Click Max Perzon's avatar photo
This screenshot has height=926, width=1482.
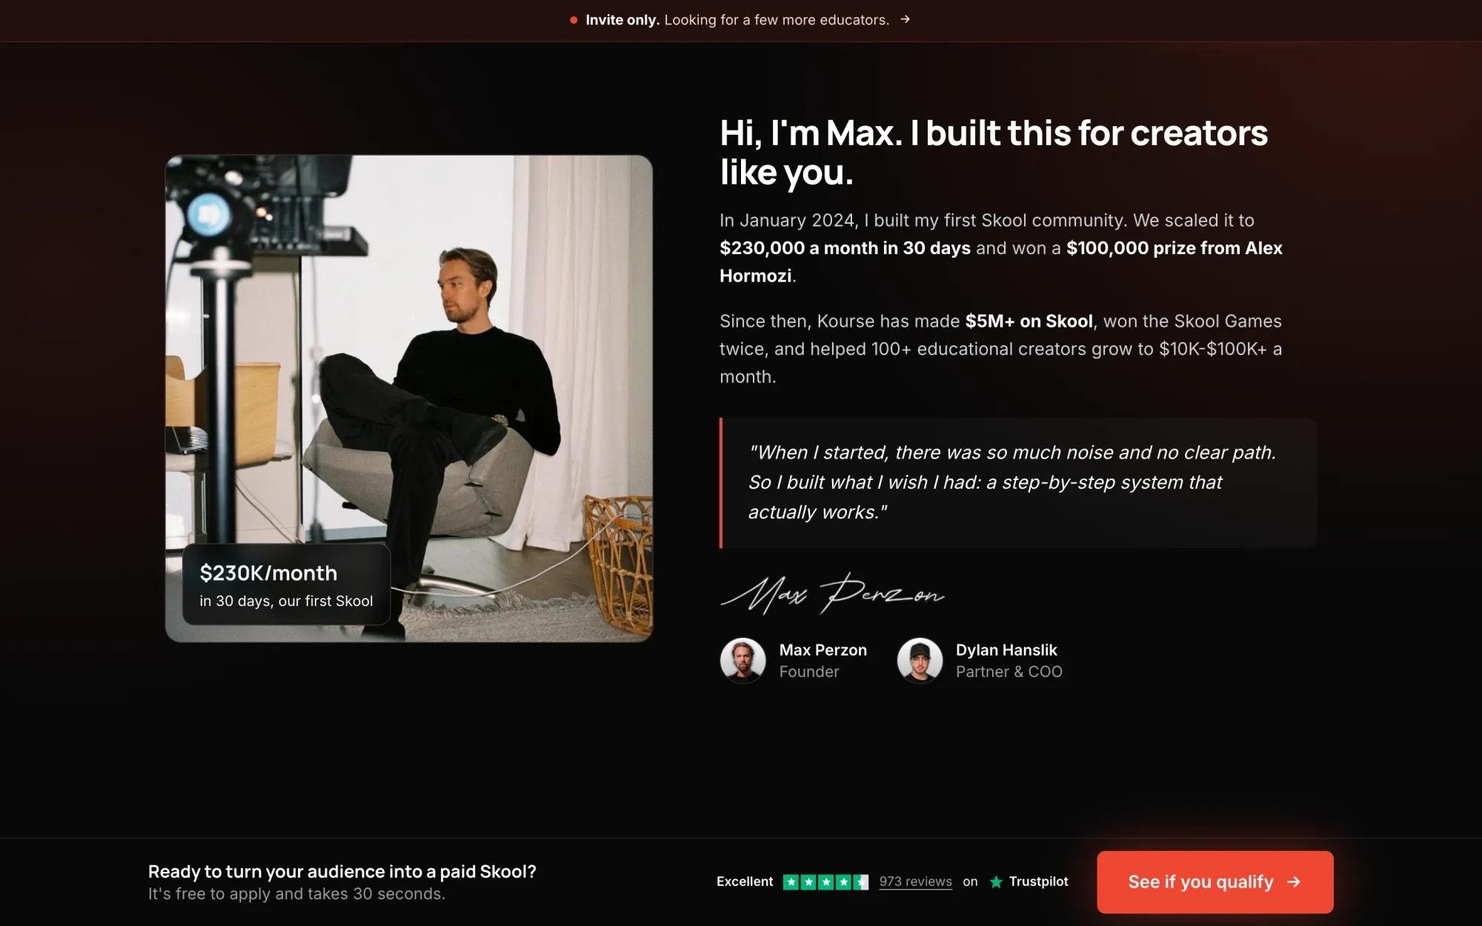point(742,660)
